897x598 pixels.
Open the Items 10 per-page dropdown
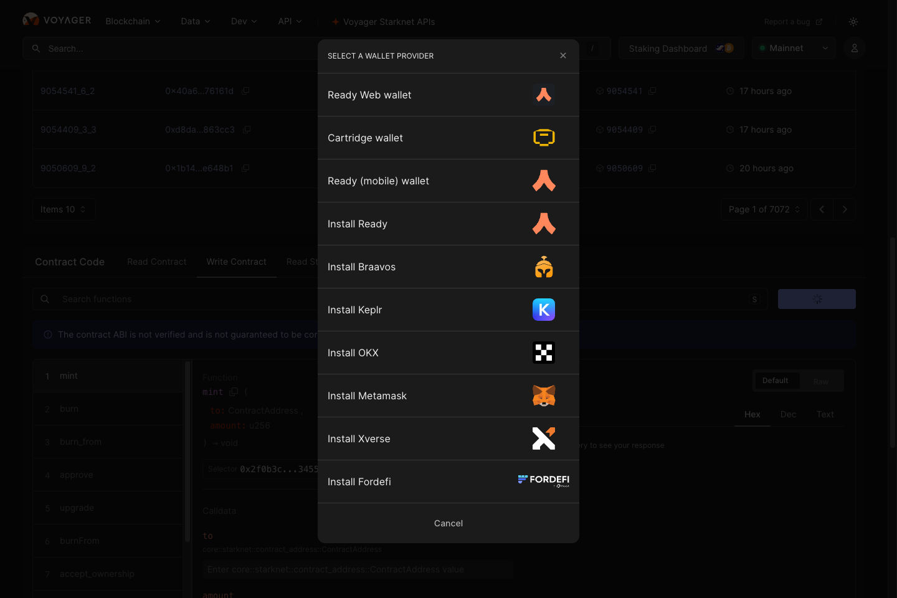coord(64,209)
